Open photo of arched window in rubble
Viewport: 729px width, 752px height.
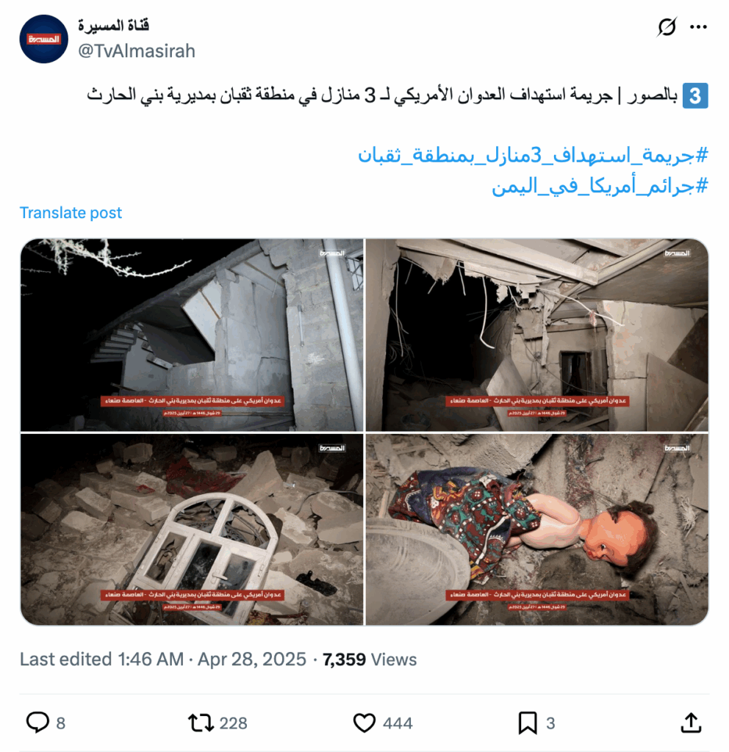(192, 529)
